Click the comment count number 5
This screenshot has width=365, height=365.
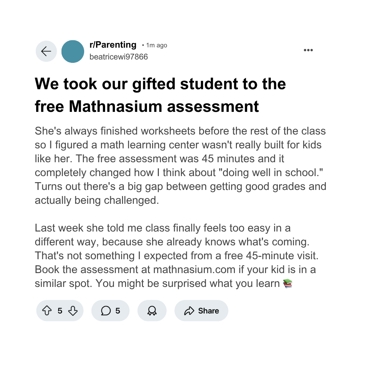tap(118, 311)
